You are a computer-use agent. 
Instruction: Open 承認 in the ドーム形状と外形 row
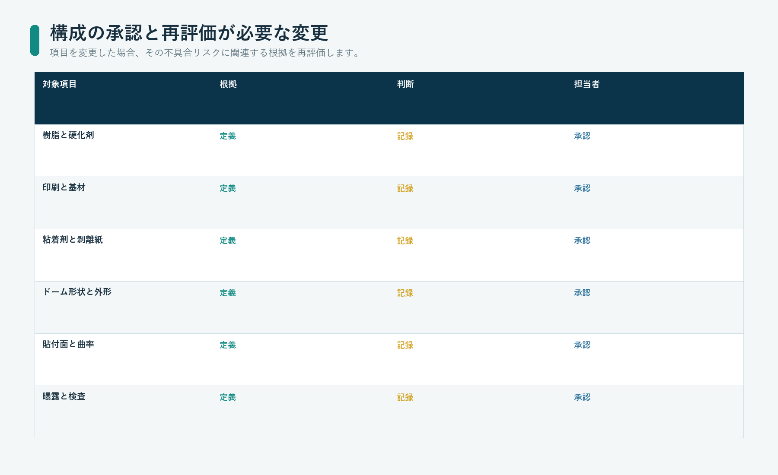(x=582, y=293)
